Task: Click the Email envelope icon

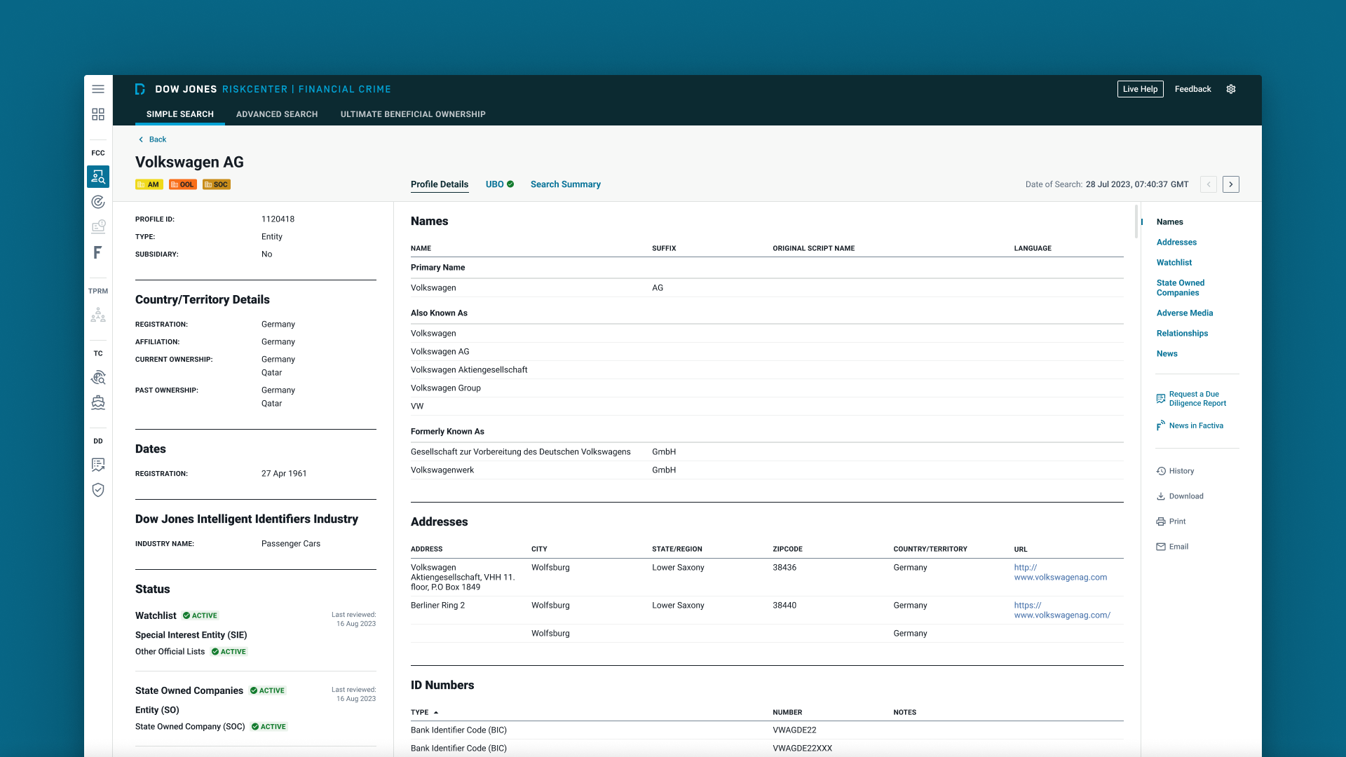Action: (x=1161, y=547)
